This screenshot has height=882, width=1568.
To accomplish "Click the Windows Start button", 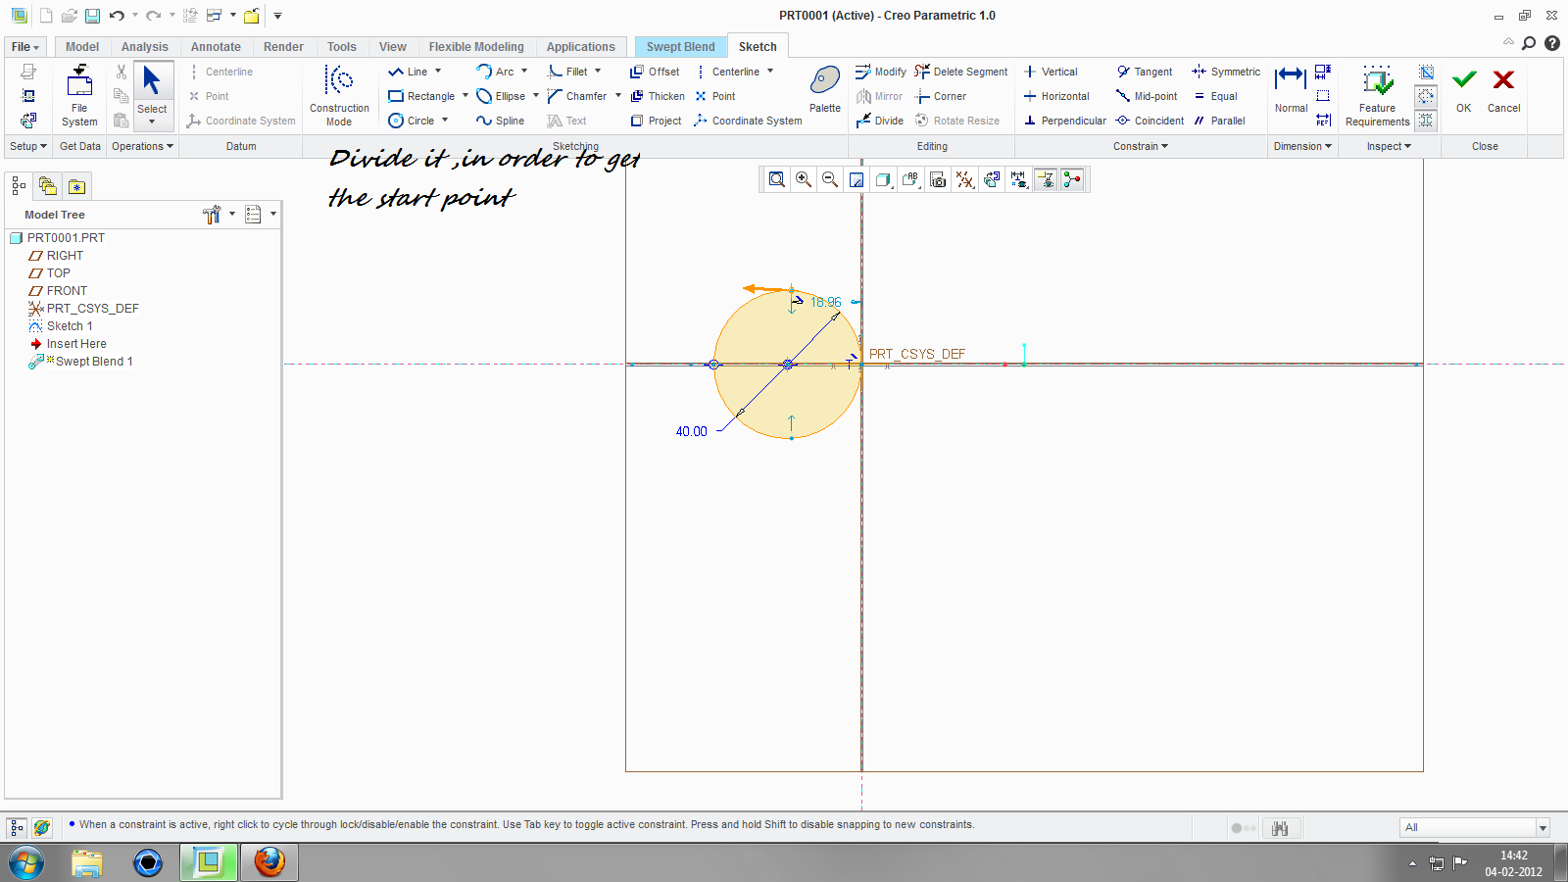I will tap(26, 862).
